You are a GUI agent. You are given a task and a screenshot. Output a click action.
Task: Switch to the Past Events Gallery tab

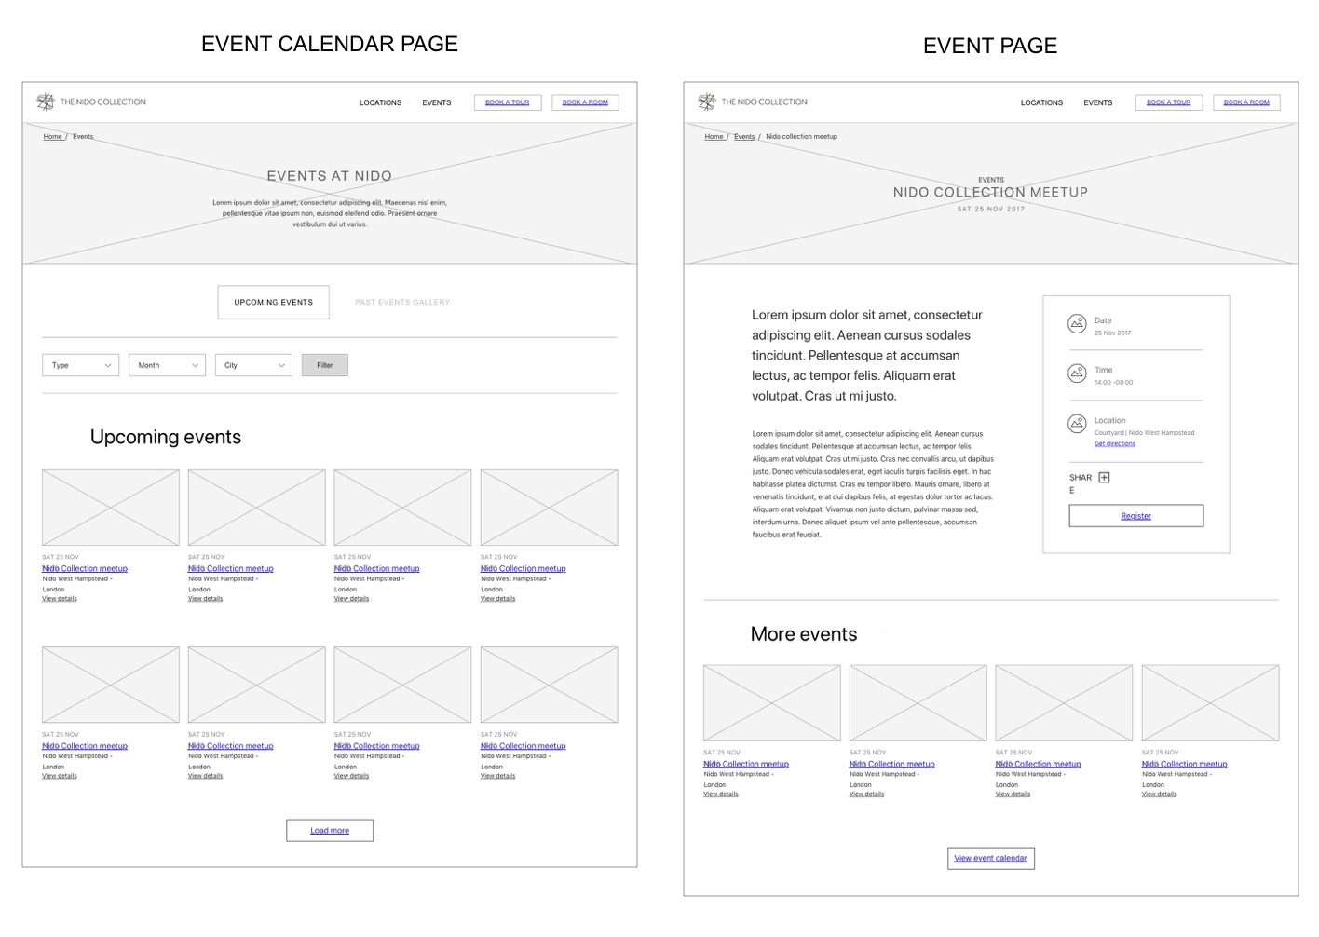coord(402,302)
